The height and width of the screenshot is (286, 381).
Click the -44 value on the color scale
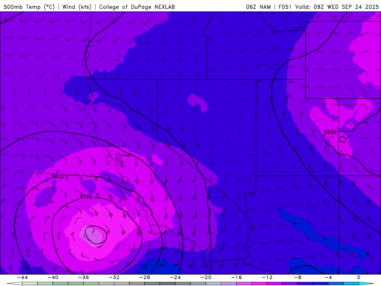22,277
